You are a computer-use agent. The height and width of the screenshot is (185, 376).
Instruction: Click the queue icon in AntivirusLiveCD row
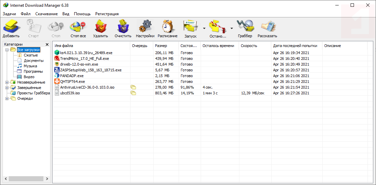(x=133, y=87)
